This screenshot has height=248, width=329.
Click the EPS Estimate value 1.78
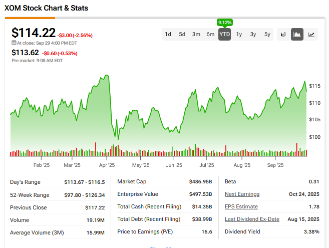coord(314,206)
